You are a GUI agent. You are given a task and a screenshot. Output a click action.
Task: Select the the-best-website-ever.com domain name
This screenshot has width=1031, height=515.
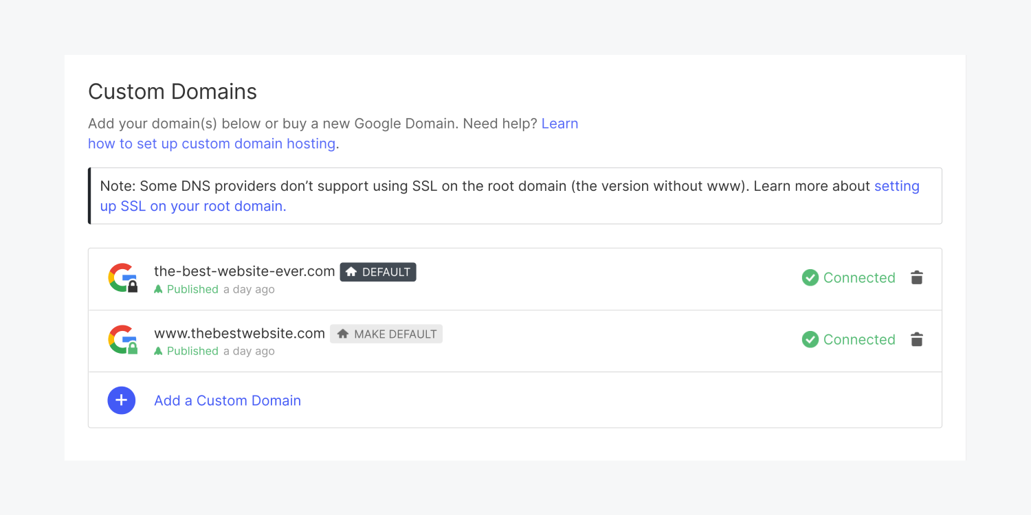pos(244,271)
